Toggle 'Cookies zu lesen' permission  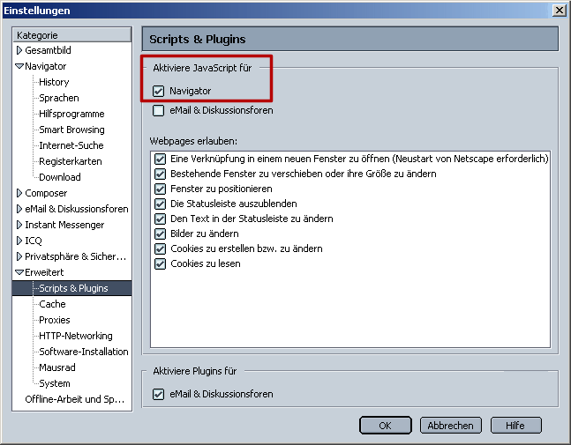[160, 263]
